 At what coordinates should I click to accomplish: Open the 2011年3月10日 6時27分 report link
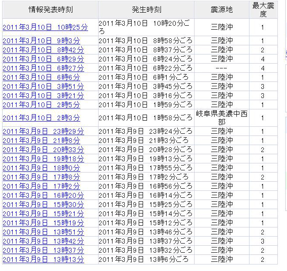click(x=43, y=68)
